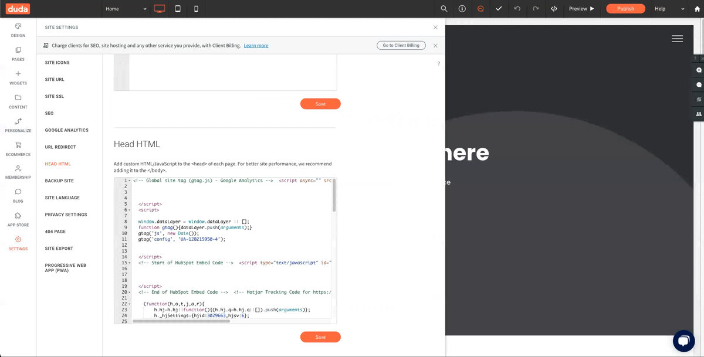Select Site Export settings
Viewport: 704px width, 357px height.
click(59, 249)
